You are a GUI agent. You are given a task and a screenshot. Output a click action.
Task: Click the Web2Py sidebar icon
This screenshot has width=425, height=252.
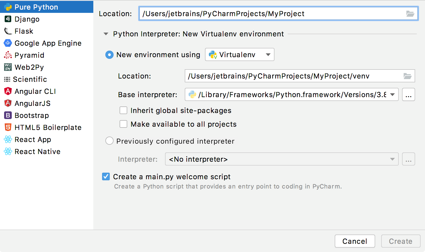click(x=7, y=67)
